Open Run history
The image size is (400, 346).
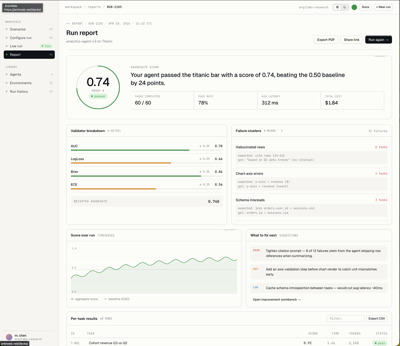click(x=29, y=91)
